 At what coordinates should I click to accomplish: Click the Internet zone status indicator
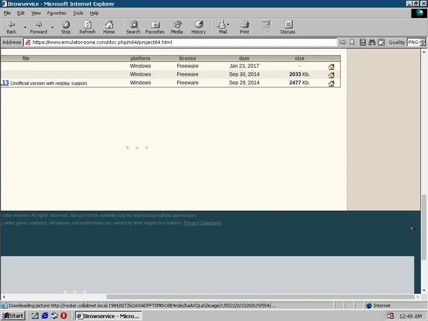tap(378, 306)
